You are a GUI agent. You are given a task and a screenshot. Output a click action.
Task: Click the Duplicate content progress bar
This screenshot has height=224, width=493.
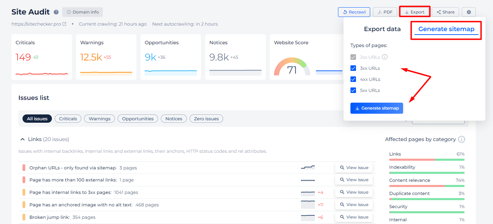(427, 199)
